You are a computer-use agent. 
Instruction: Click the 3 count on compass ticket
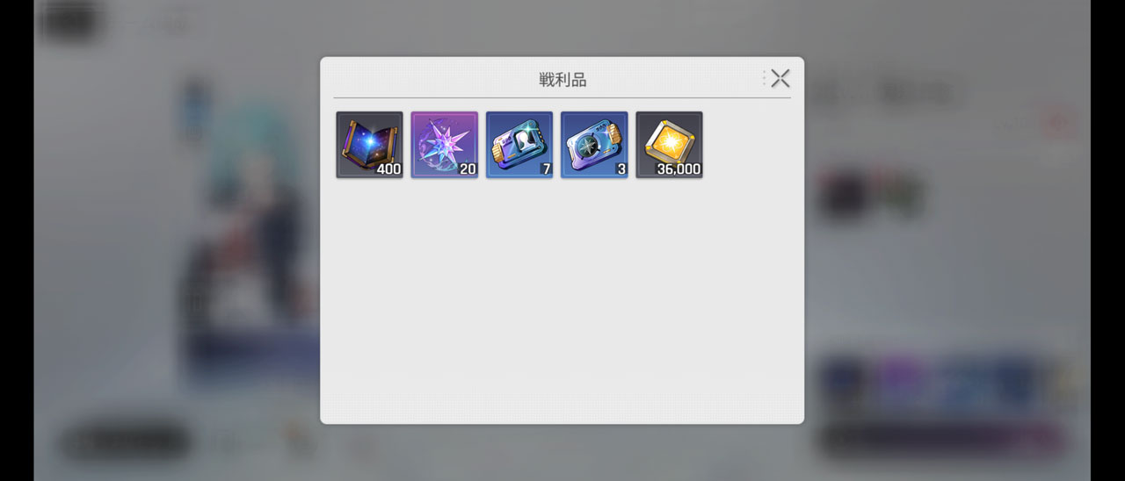pos(621,169)
